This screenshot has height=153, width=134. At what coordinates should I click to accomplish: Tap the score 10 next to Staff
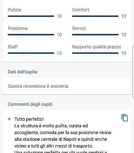click(x=59, y=53)
